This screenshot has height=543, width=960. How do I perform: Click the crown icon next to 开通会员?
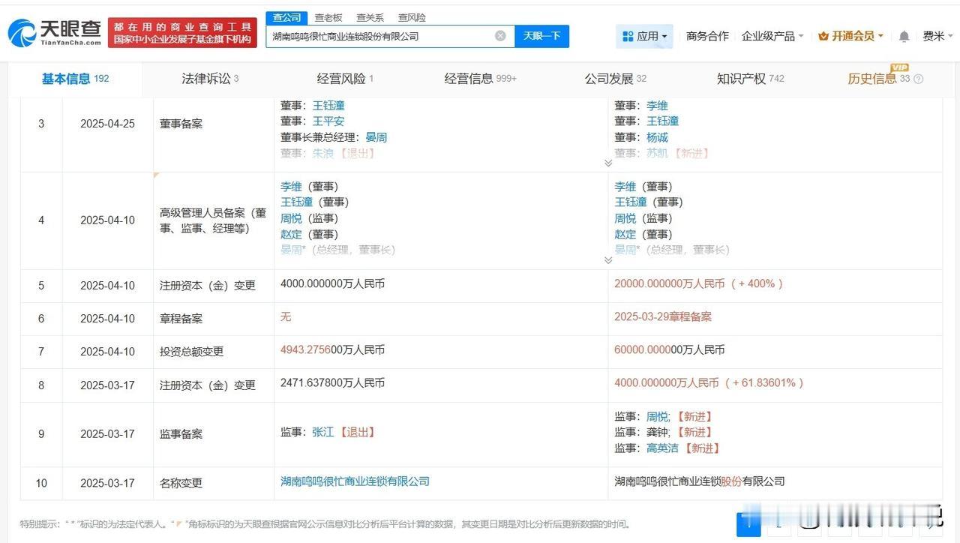click(x=823, y=36)
